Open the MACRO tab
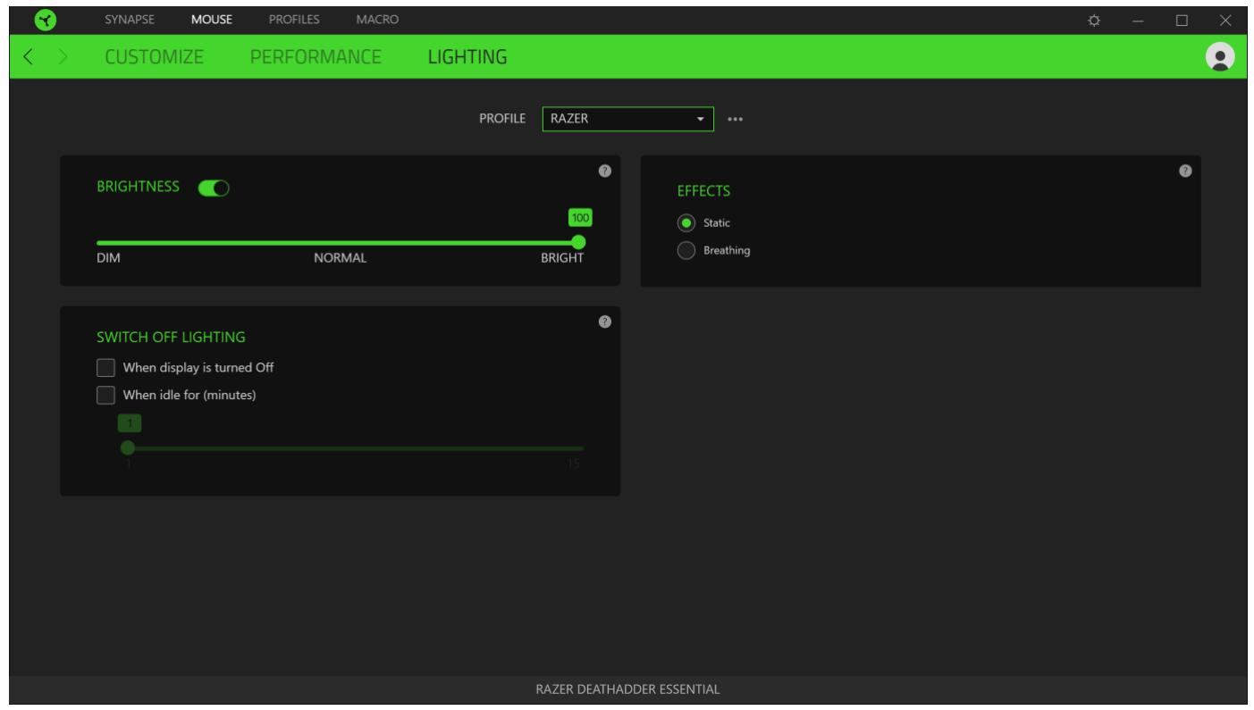 [378, 19]
